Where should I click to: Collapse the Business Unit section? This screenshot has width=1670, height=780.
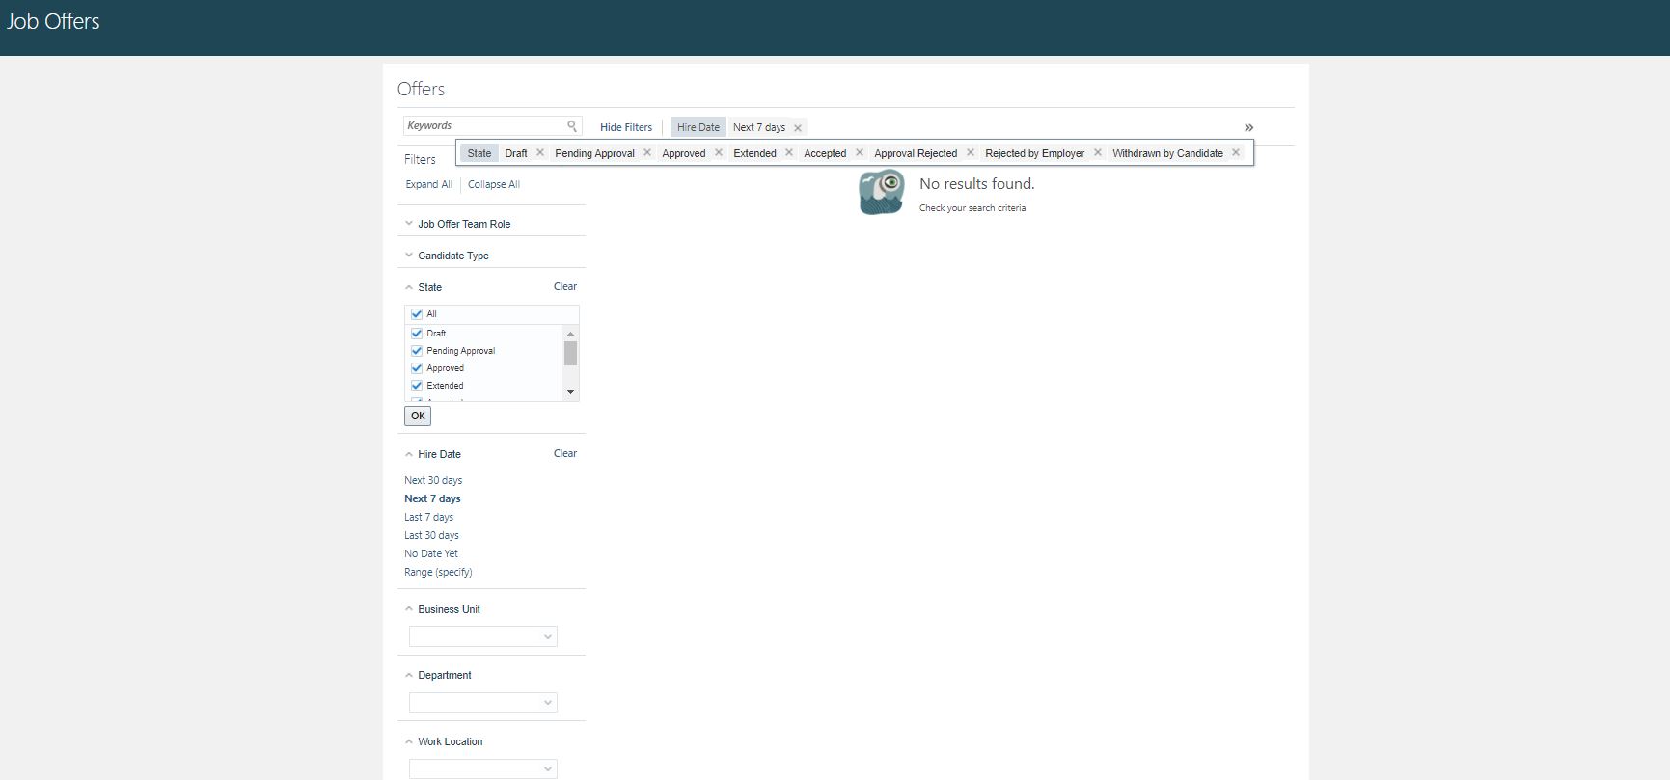tap(409, 609)
